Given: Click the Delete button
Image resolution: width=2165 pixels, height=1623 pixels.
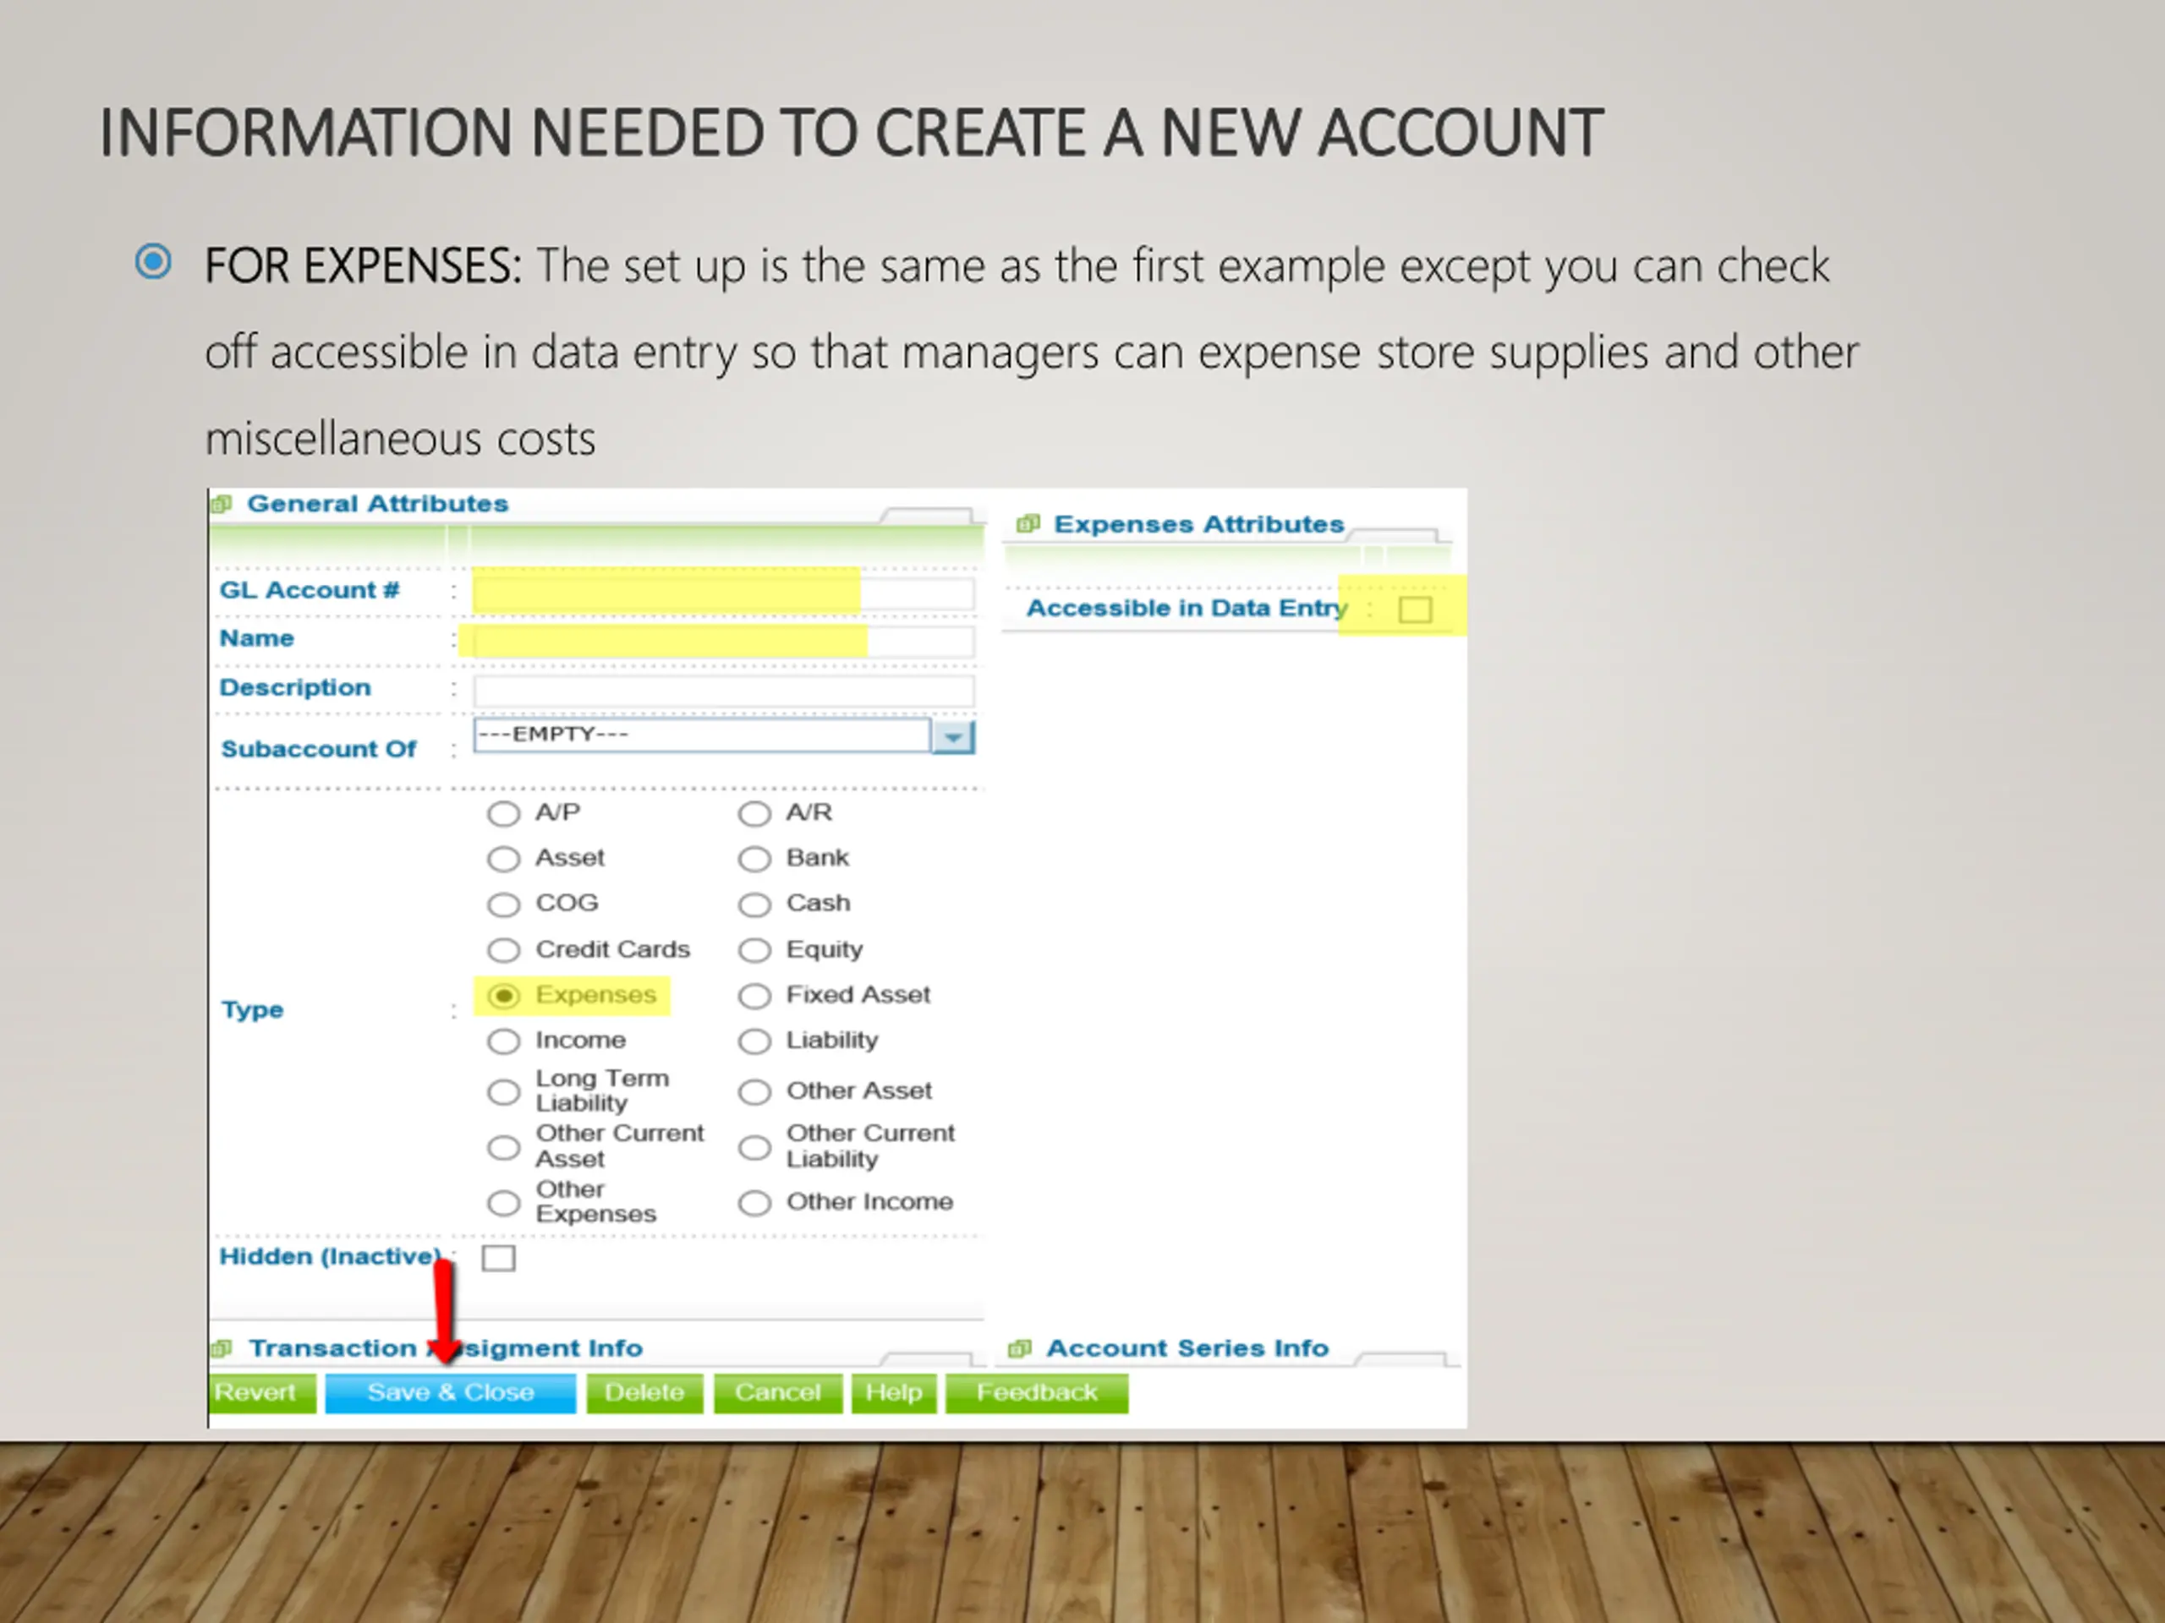Looking at the screenshot, I should (x=644, y=1393).
